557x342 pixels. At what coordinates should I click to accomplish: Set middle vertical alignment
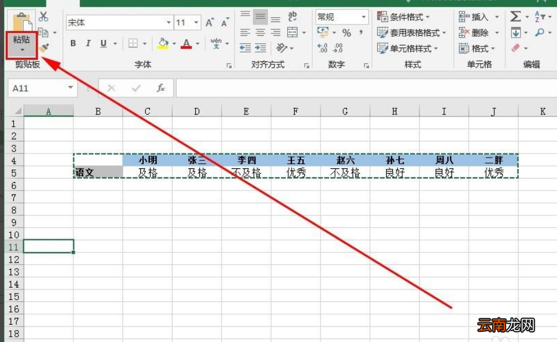tap(260, 16)
